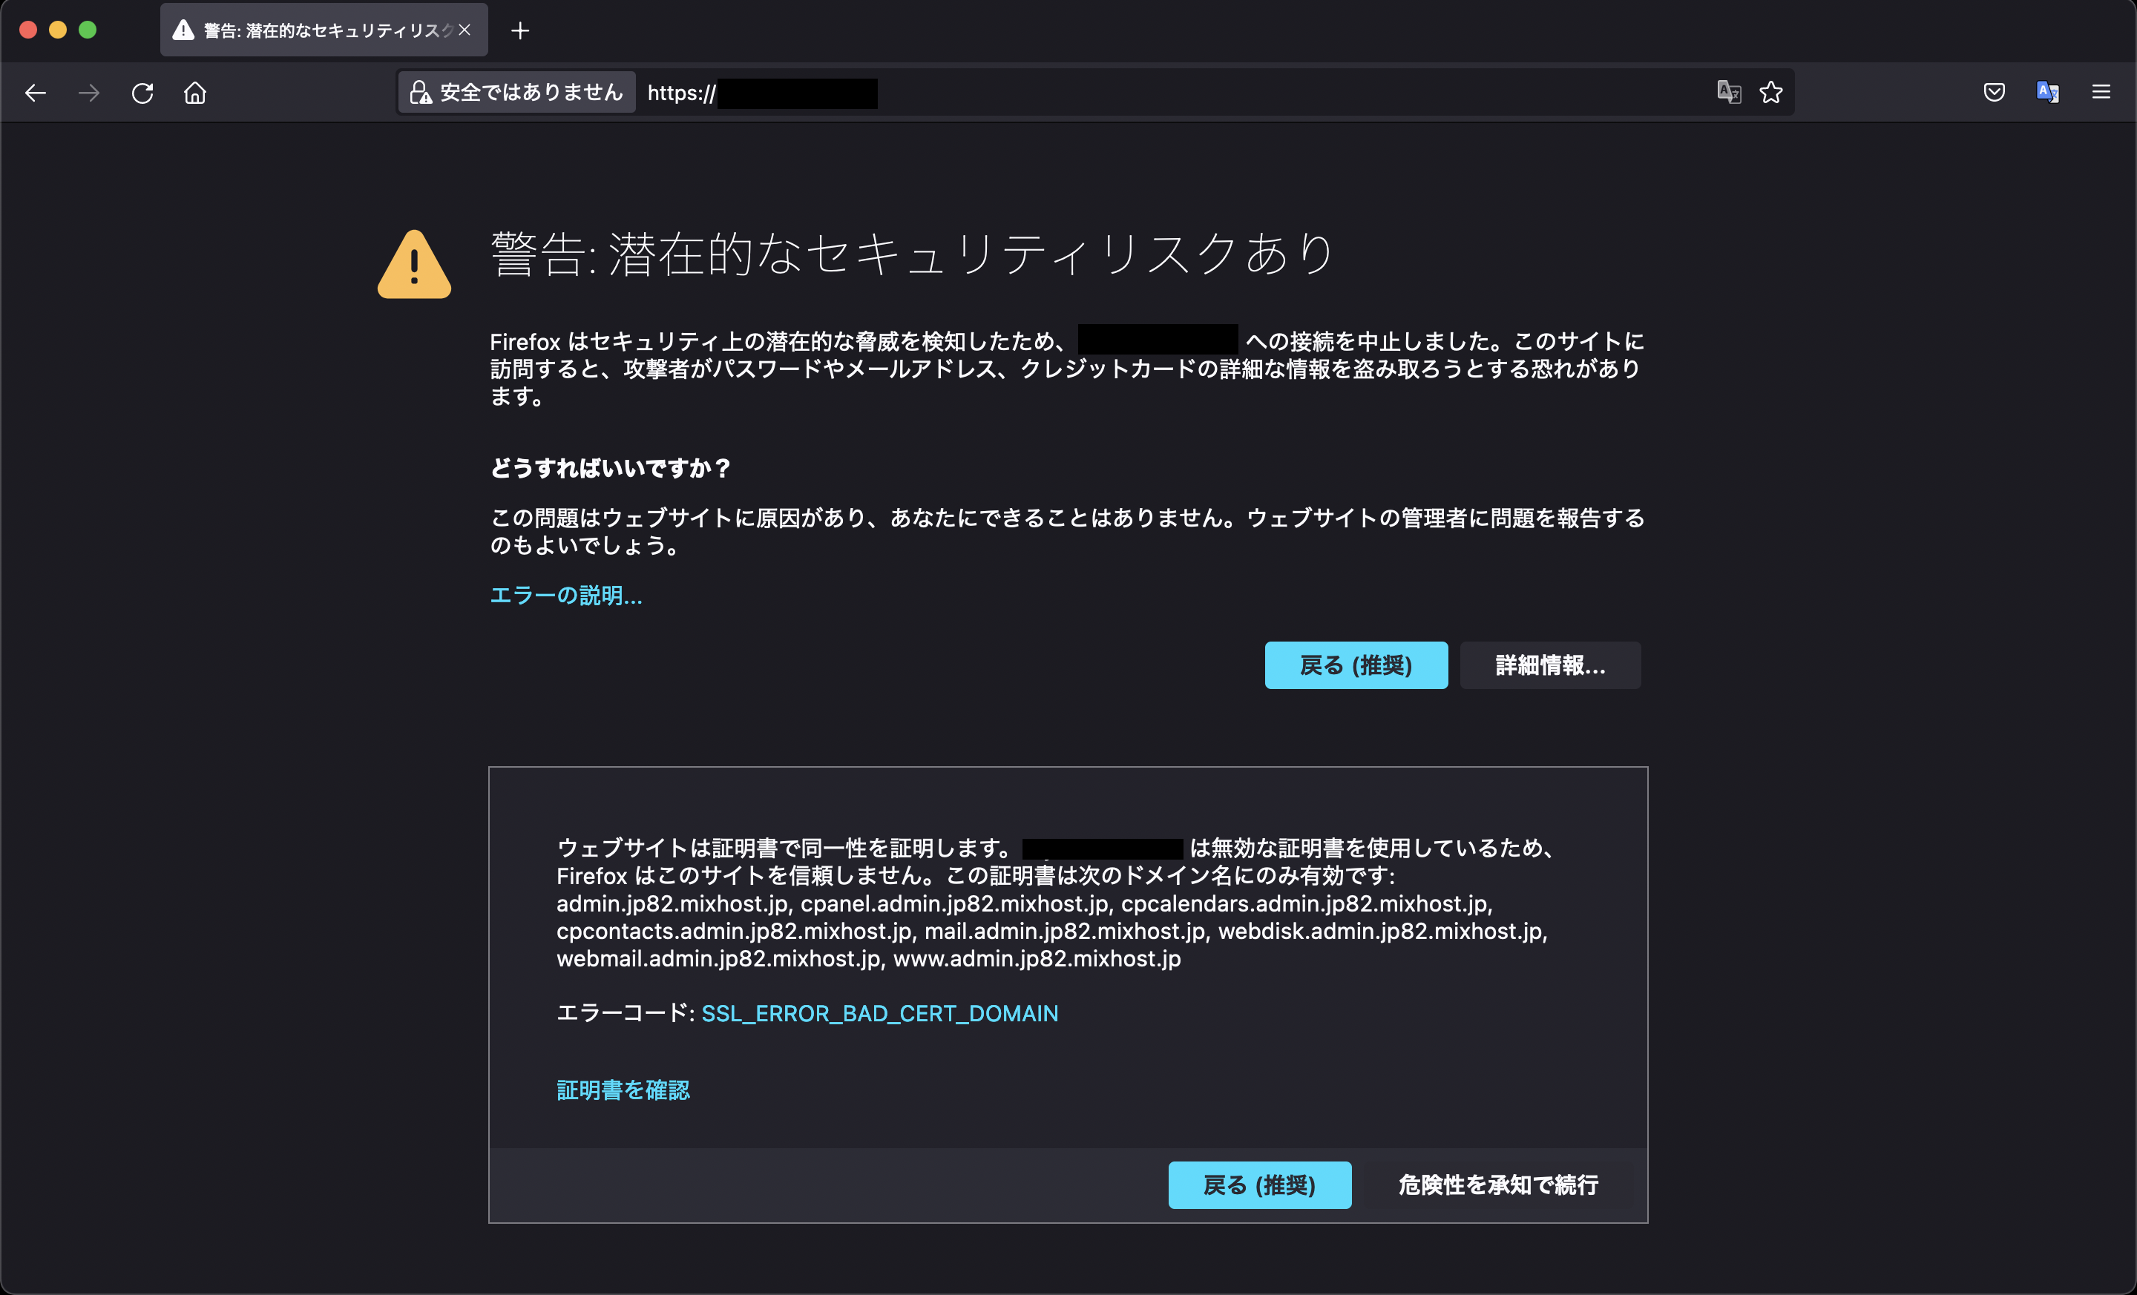2137x1295 pixels.
Task: Click the 安全ではありません lock indicator
Action: point(517,93)
